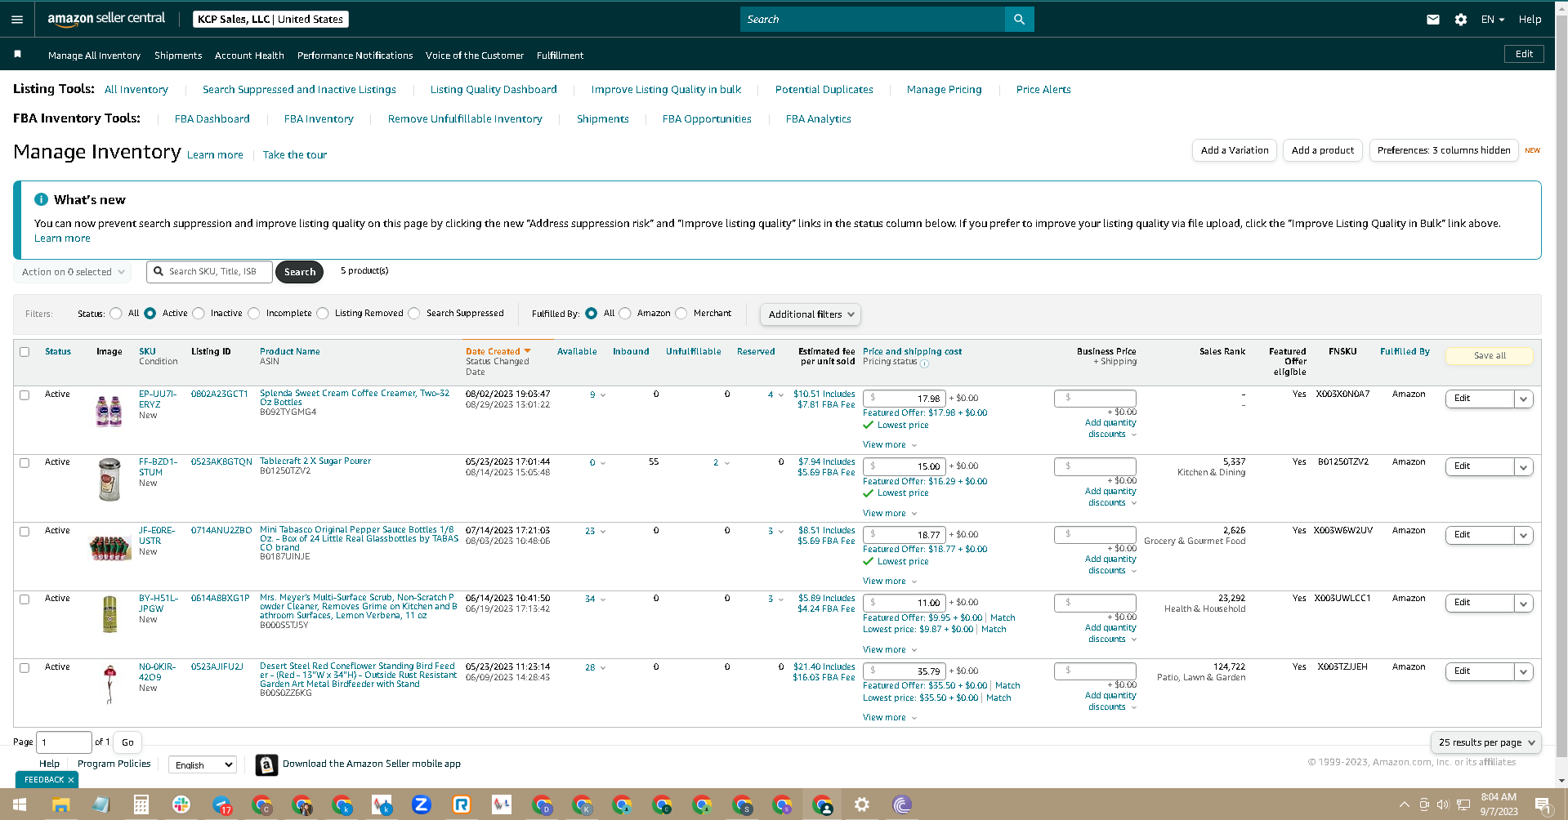Click the volume icon in system tray
Image resolution: width=1568 pixels, height=820 pixels.
tap(1442, 804)
